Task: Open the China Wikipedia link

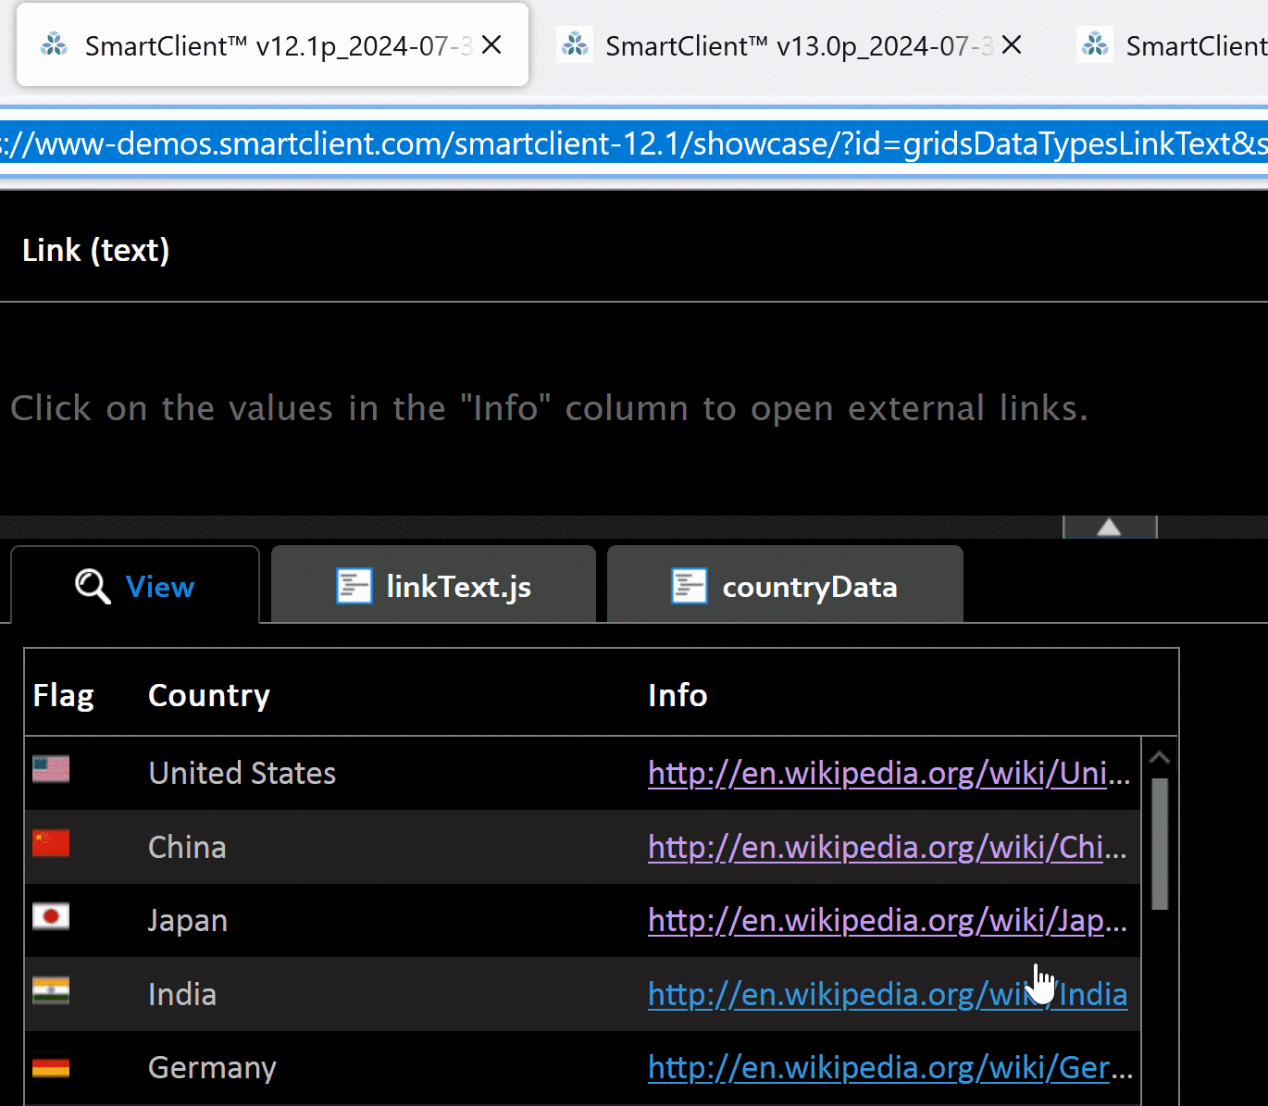Action: [x=887, y=847]
